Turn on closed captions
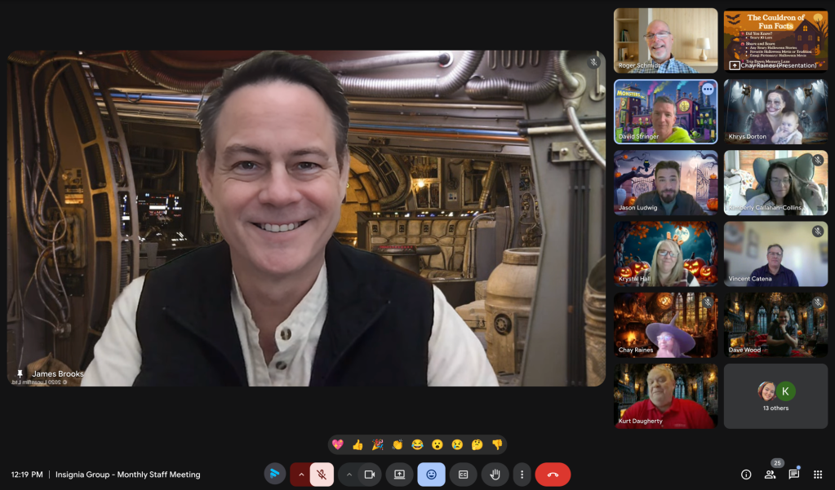The width and height of the screenshot is (835, 490). (463, 475)
